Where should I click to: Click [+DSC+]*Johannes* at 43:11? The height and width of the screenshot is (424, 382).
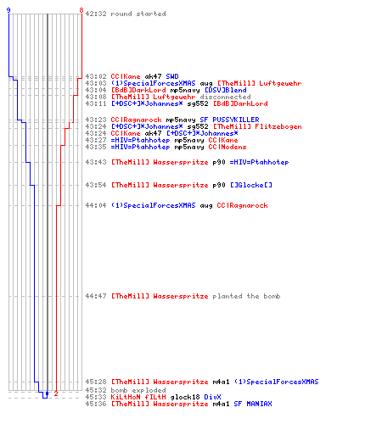click(147, 103)
